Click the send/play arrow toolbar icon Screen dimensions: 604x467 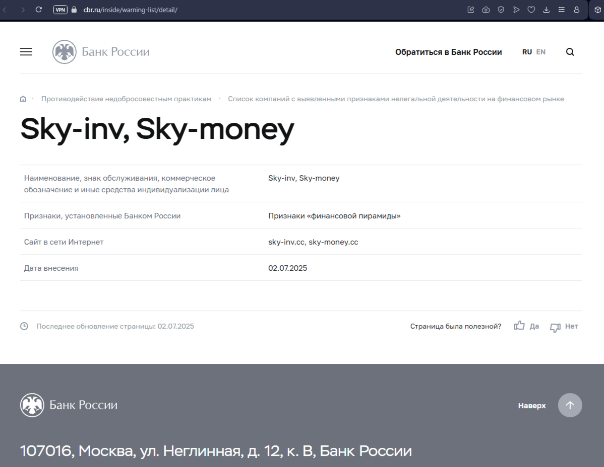coord(516,10)
